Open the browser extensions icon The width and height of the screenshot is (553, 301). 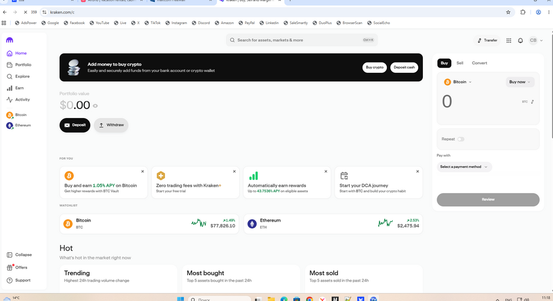[x=523, y=12]
